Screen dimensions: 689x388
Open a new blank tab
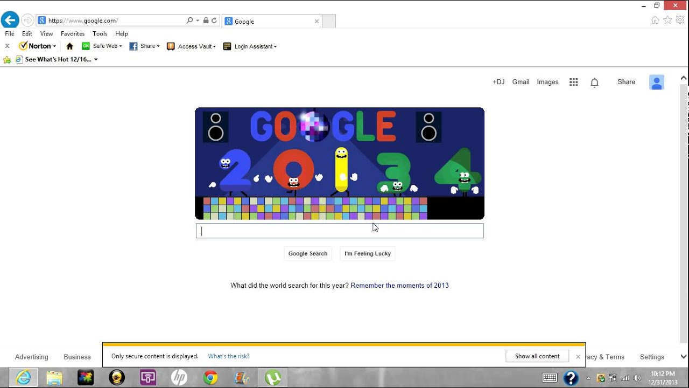(329, 22)
